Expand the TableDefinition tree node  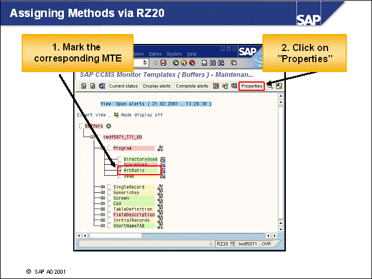(103, 209)
